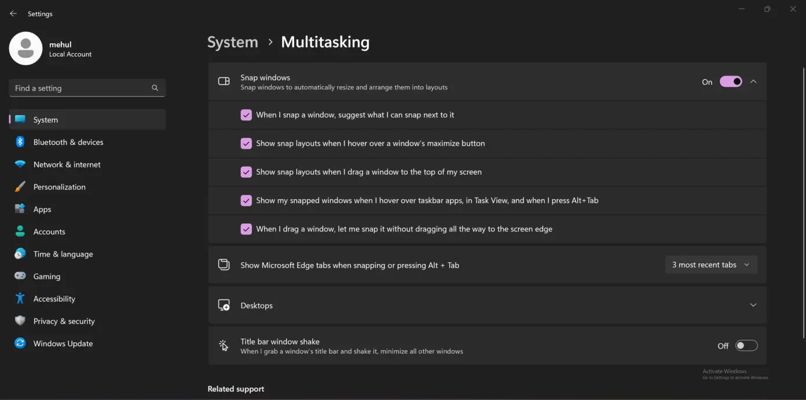Enable the Title bar window shake toggle
The height and width of the screenshot is (400, 806).
(746, 345)
